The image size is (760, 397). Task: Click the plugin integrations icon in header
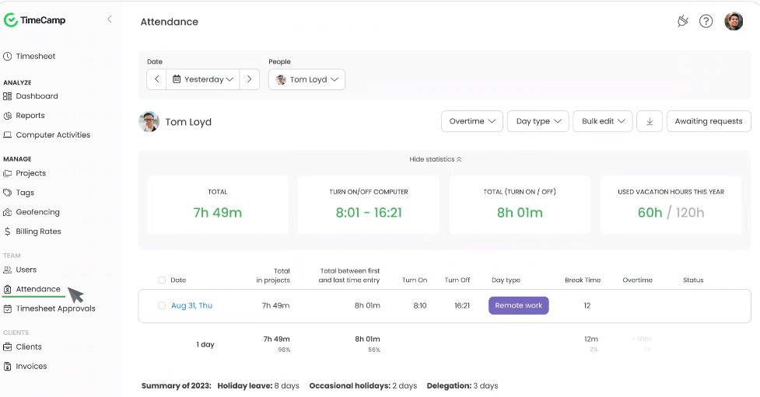[x=682, y=22]
